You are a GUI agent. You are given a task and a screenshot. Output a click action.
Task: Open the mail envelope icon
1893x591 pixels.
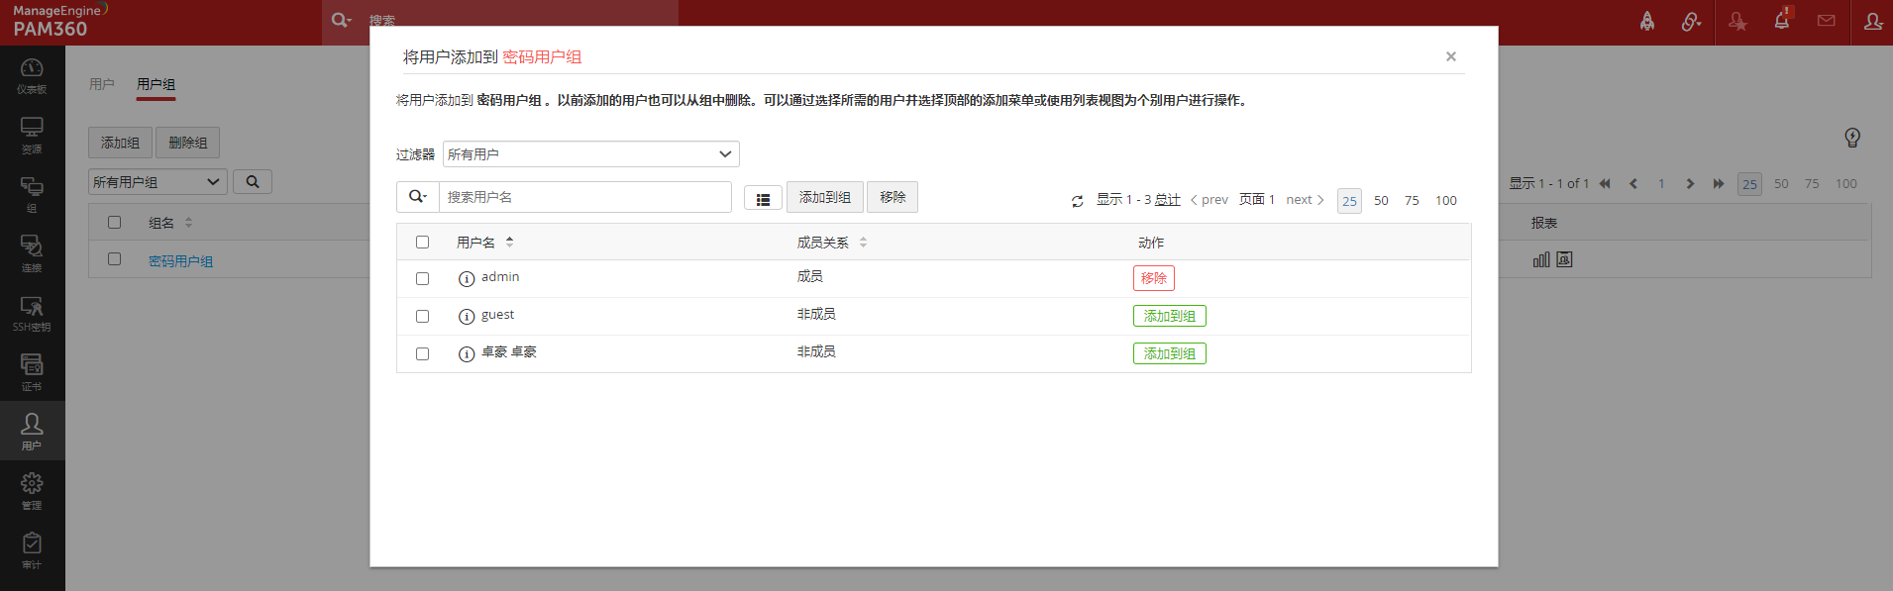(1827, 21)
